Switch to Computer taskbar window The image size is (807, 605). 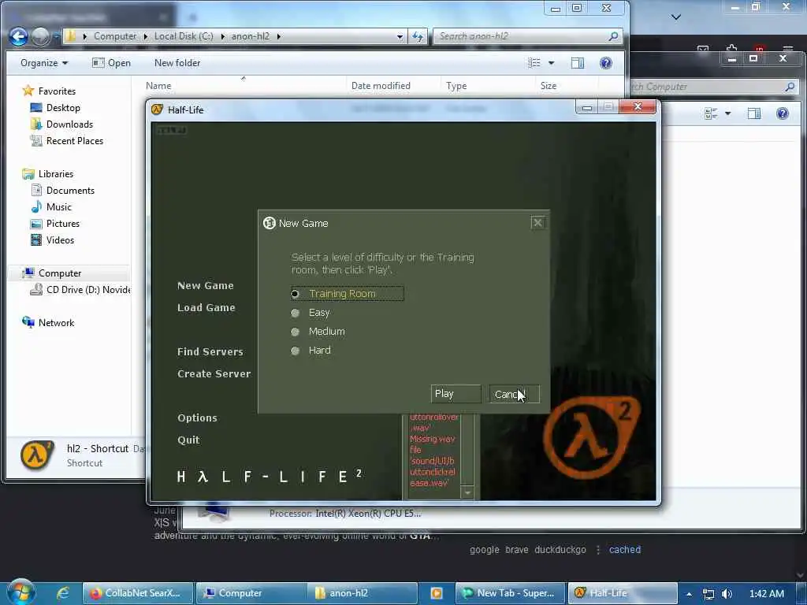tap(251, 593)
